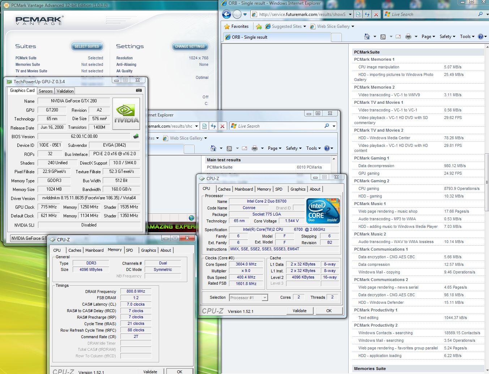Open recent pages dropdown next to Forward button

(245, 14)
